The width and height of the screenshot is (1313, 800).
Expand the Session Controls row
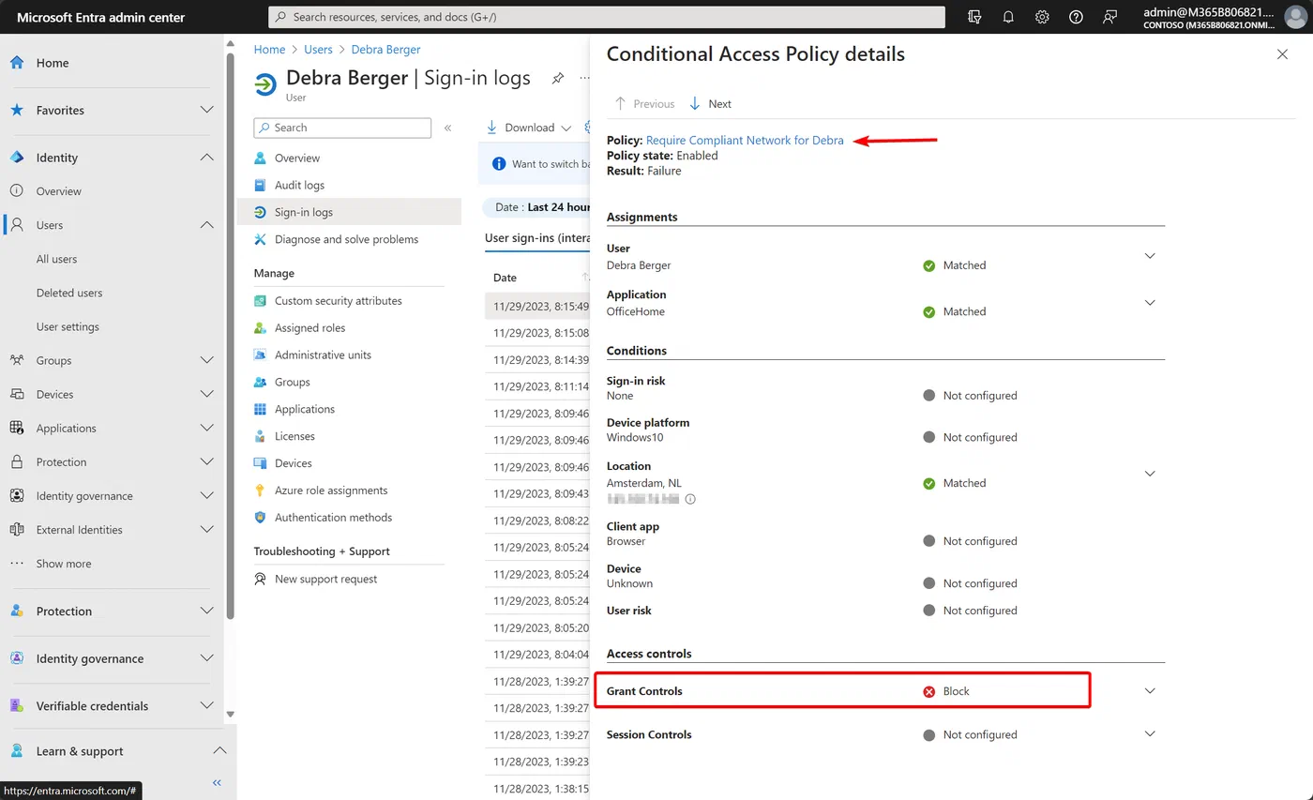1150,734
